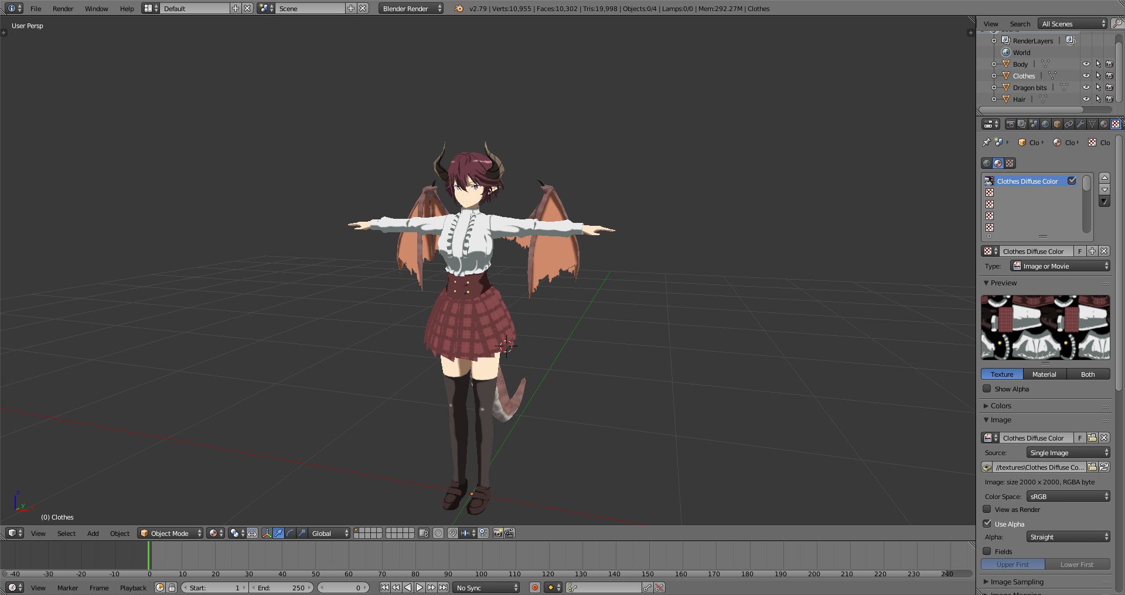Viewport: 1125px width, 595px height.
Task: Select Clothes Diffuse Color texture slot
Action: 1031,181
